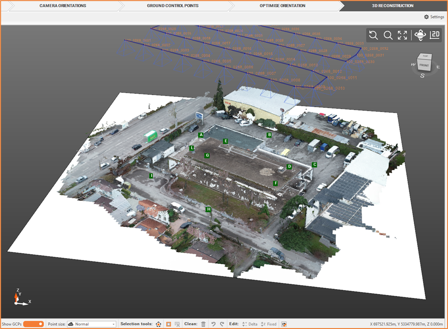
Task: Undo the last cleaning action
Action: coord(213,324)
